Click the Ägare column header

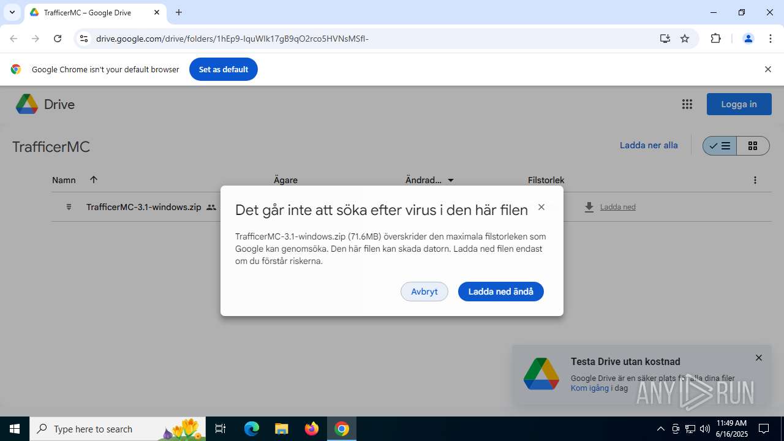(285, 180)
